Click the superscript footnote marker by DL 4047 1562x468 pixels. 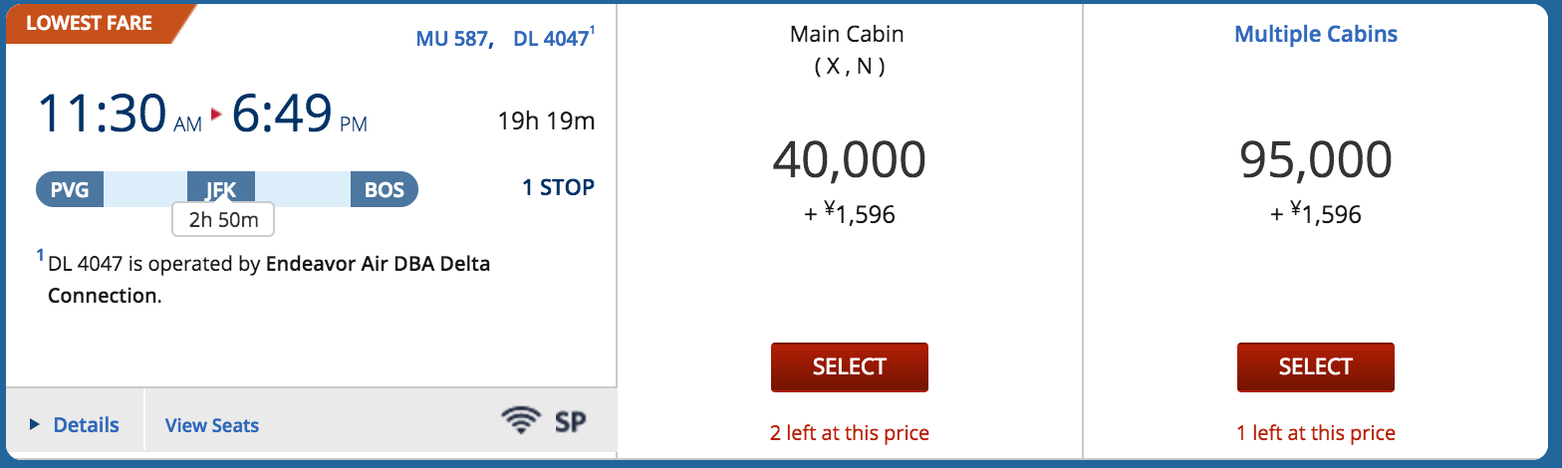coord(593,32)
